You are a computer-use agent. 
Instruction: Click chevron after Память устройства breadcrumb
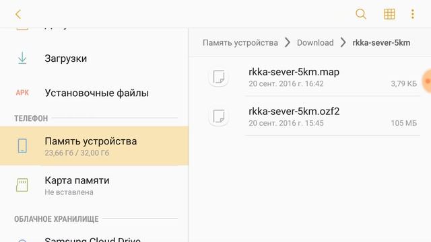[x=288, y=42]
